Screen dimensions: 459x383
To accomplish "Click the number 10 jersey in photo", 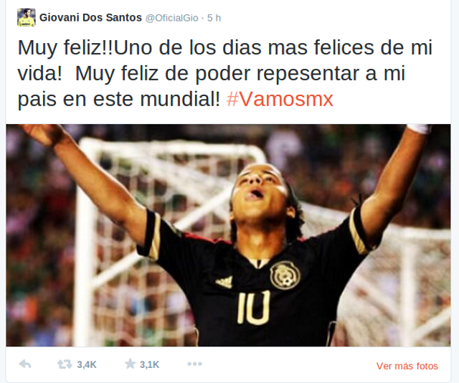I will tap(254, 308).
